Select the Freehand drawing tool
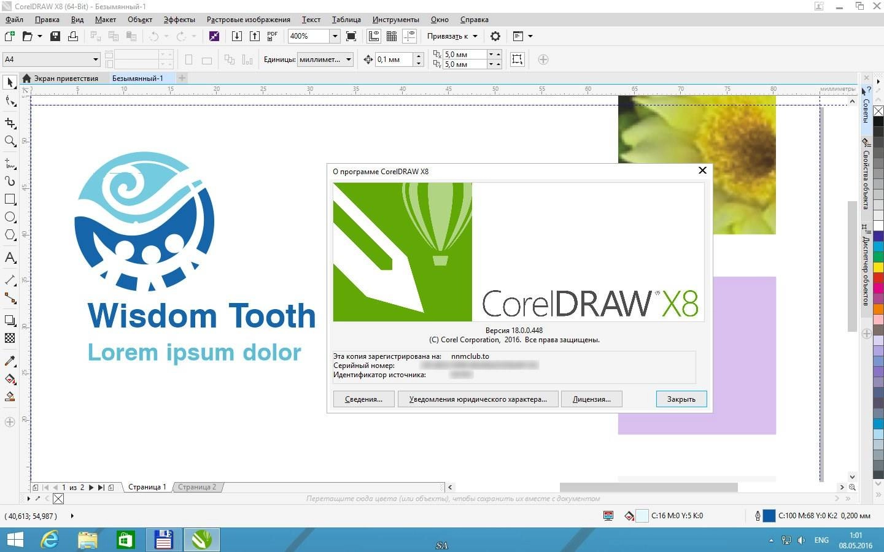 (10, 163)
